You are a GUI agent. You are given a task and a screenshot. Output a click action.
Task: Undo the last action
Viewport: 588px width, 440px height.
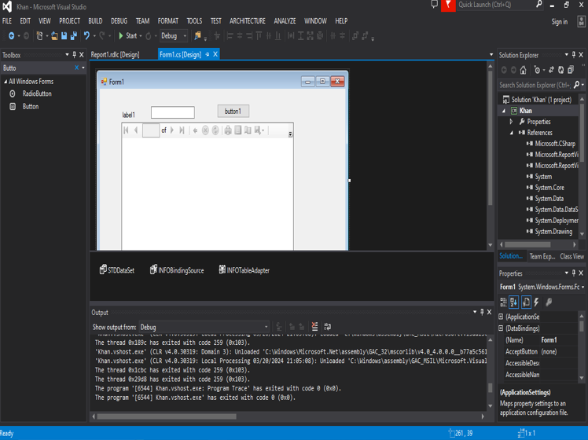pos(86,36)
